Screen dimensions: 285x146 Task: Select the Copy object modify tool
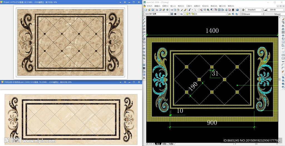283,22
